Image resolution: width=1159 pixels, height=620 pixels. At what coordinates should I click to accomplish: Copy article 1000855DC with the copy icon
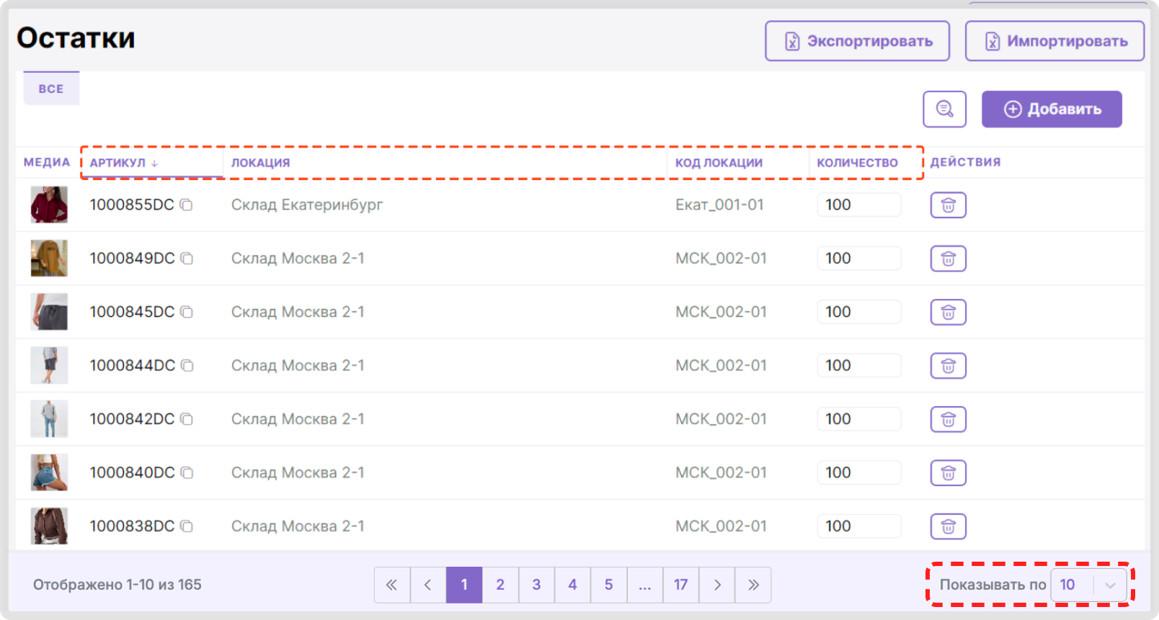pyautogui.click(x=186, y=205)
